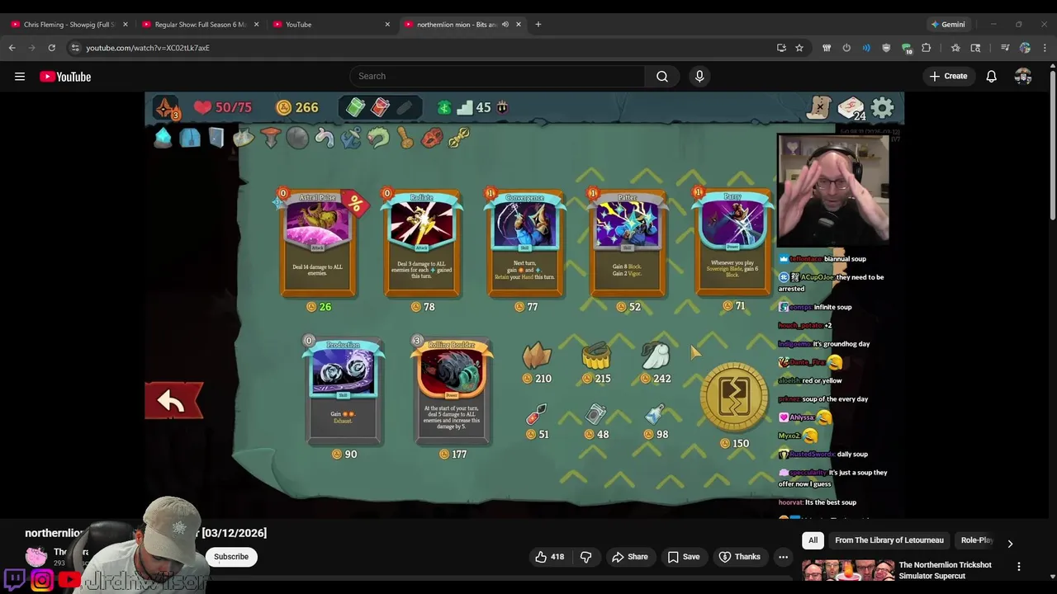This screenshot has height=594, width=1057.
Task: Buy the potion priced 98
Action: pyautogui.click(x=655, y=414)
